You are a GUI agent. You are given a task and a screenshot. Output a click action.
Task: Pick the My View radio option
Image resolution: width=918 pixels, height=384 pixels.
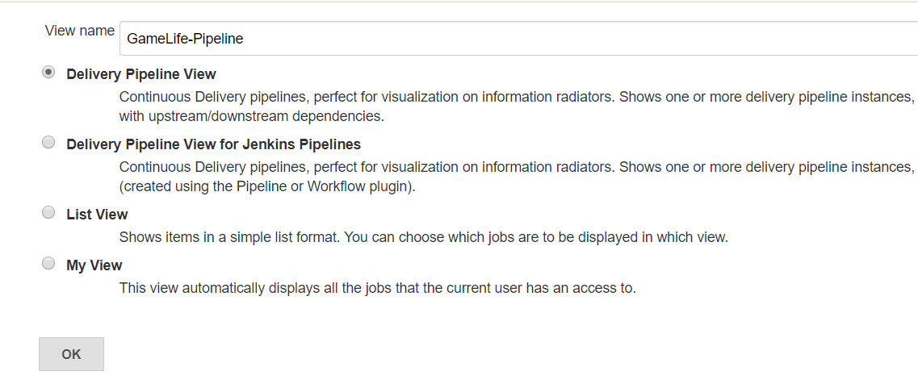[49, 264]
